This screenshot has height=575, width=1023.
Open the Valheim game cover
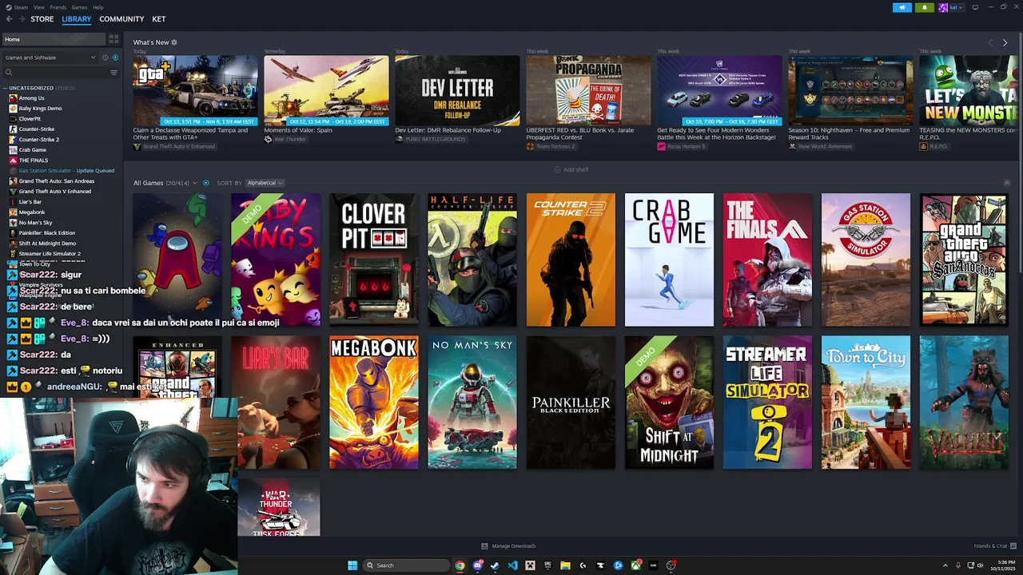click(x=964, y=402)
